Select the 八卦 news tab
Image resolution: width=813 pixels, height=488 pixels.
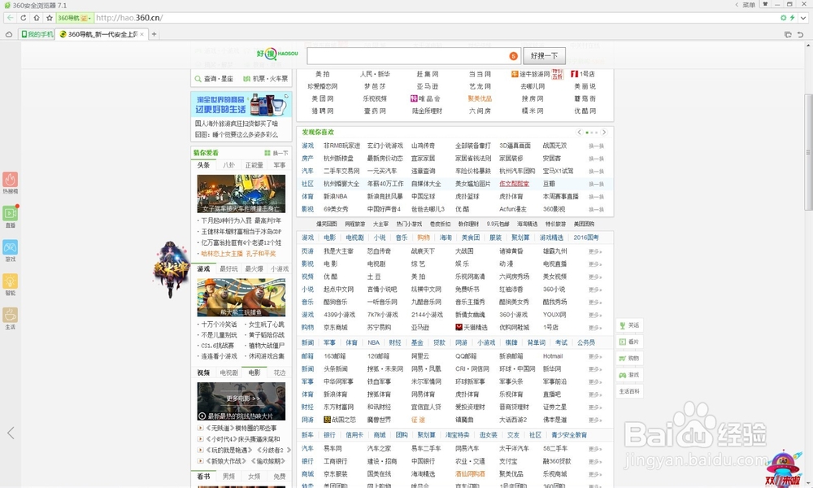click(228, 165)
